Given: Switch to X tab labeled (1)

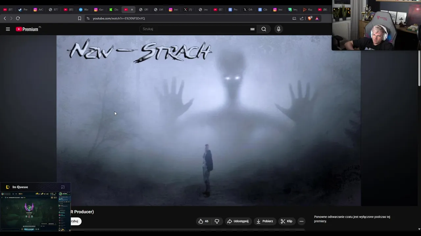Looking at the screenshot, I should coord(188,10).
